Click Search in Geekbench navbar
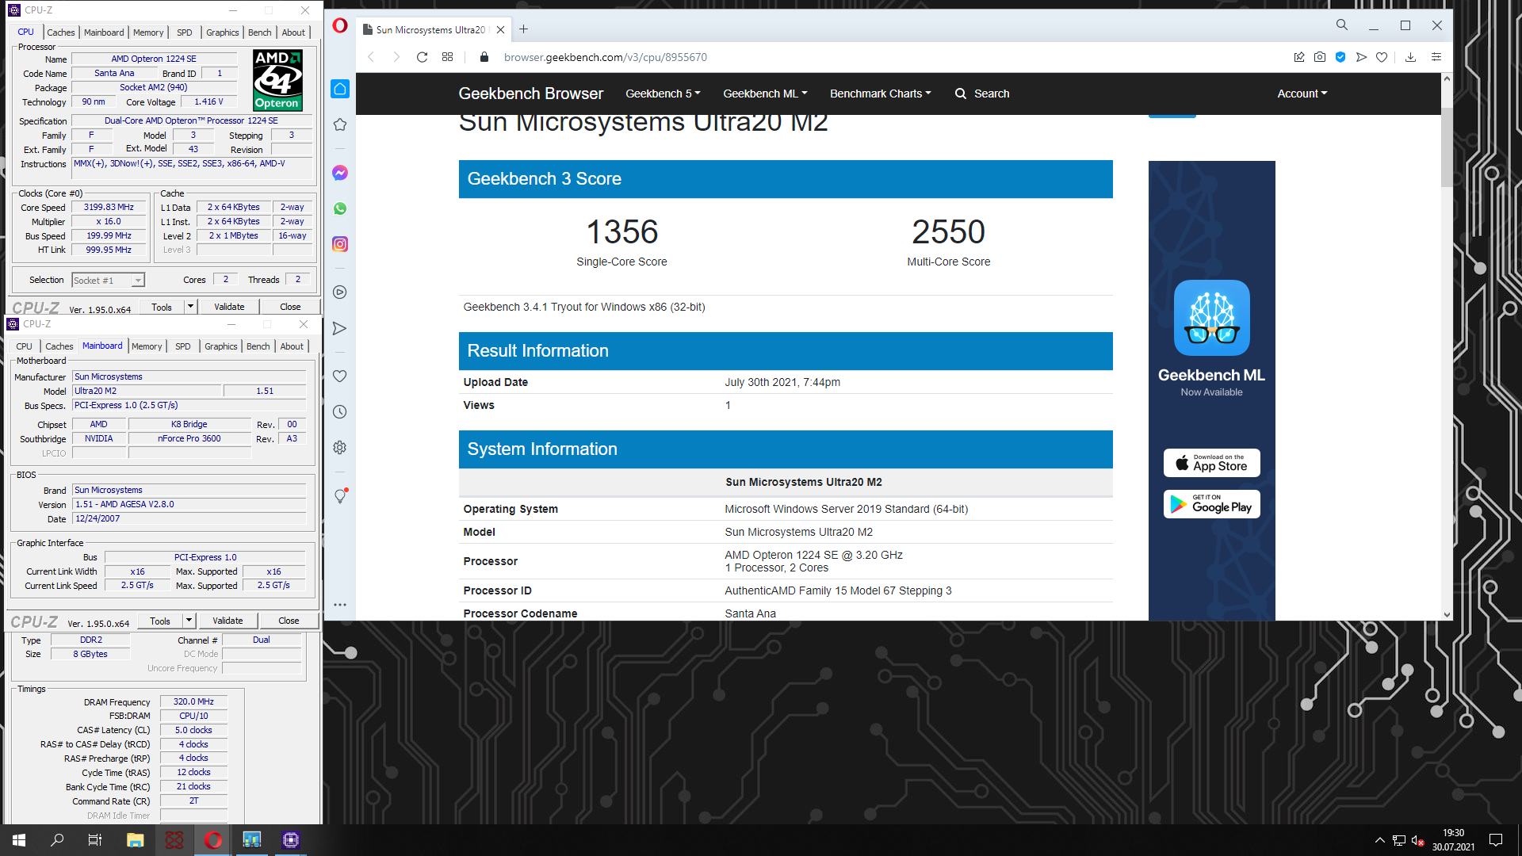This screenshot has height=856, width=1522. [x=982, y=94]
